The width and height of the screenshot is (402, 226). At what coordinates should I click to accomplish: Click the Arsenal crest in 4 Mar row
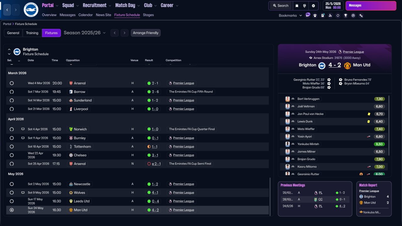[x=71, y=83]
